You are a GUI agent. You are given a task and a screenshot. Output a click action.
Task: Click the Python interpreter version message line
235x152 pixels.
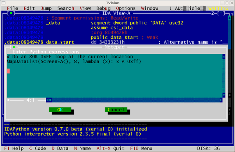pos(72,134)
